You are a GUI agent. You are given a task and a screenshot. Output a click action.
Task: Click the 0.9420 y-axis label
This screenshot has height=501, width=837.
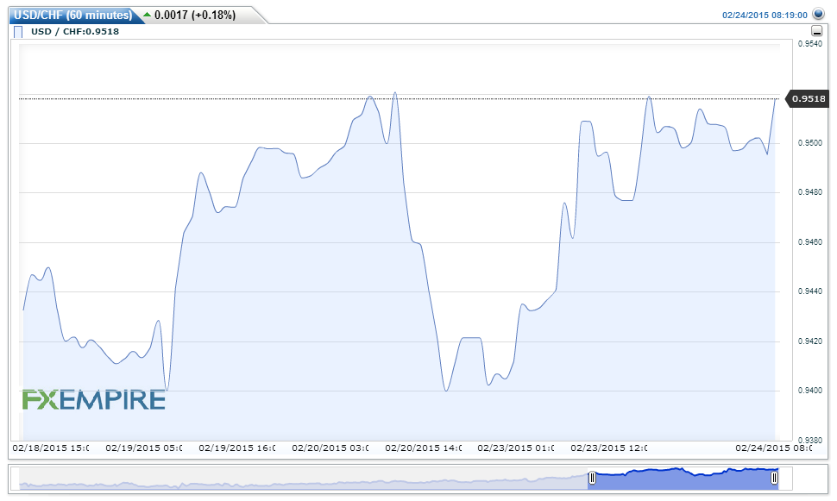tap(809, 341)
